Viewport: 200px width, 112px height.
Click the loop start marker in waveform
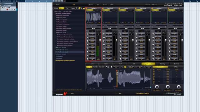(x=117, y=71)
